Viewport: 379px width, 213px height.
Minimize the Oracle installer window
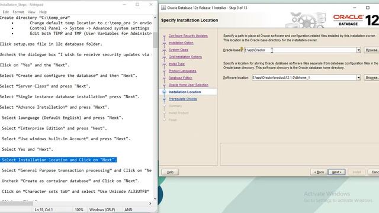click(354, 8)
